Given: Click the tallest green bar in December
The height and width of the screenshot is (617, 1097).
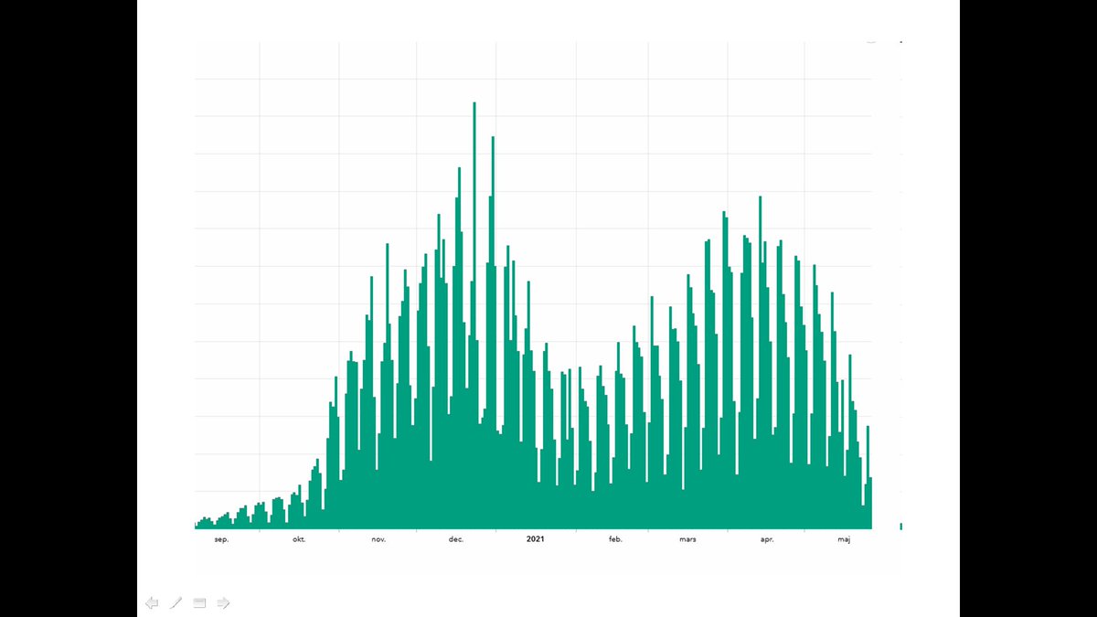Looking at the screenshot, I should 474,315.
